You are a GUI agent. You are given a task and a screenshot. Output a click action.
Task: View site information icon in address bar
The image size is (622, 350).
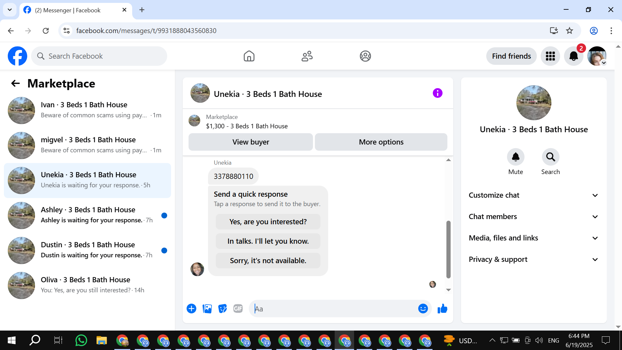click(67, 31)
